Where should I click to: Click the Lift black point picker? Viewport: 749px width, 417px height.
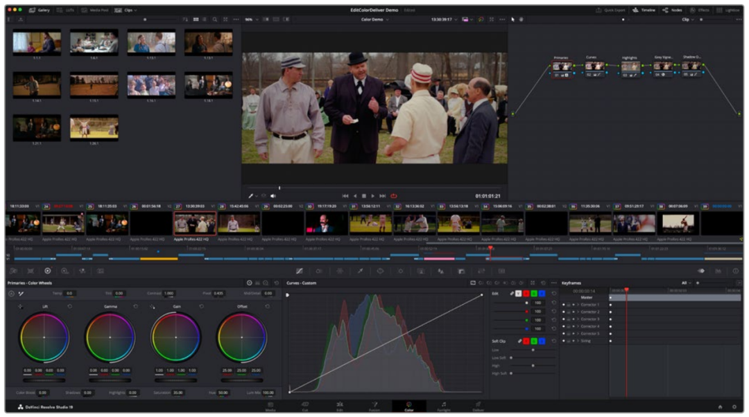click(x=20, y=306)
